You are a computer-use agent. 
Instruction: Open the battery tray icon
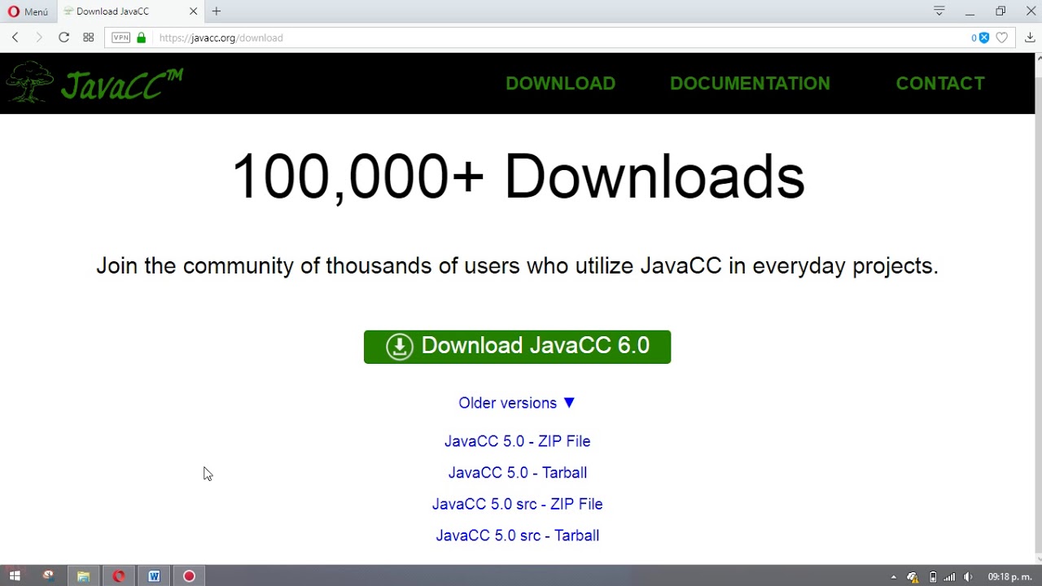933,577
